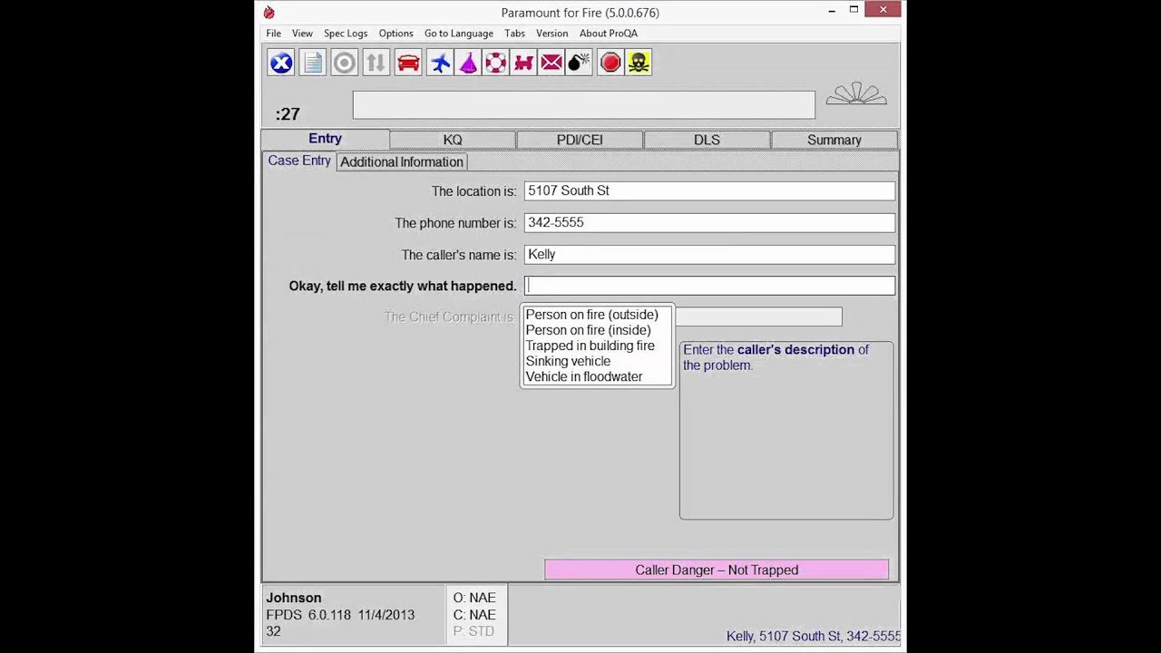Click the skull and crossbones hazmat icon
This screenshot has height=653, width=1161.
[x=639, y=63]
